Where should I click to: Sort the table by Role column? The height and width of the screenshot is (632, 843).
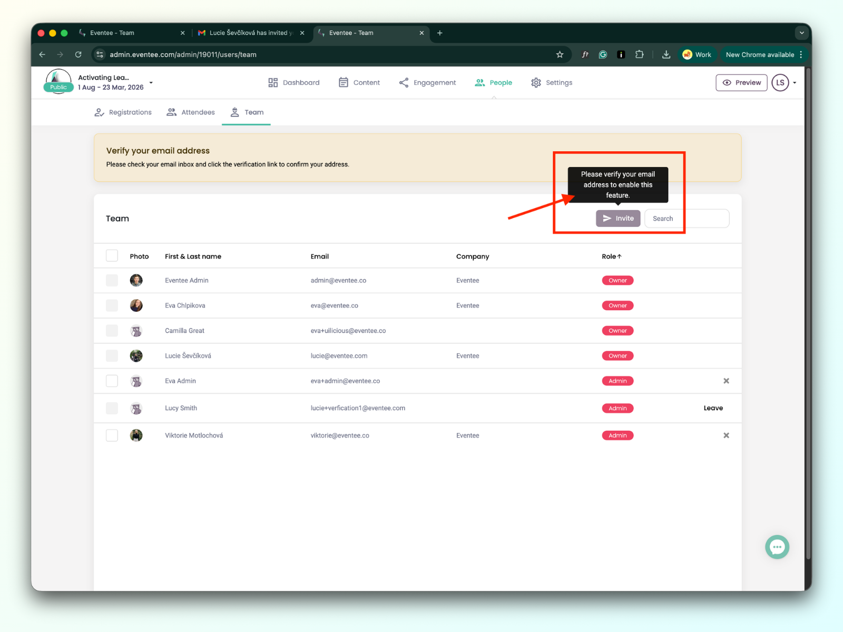tap(612, 256)
